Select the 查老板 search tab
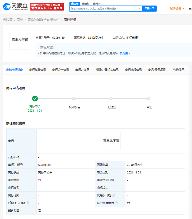The height and width of the screenshot is (219, 192). click(86, 4)
